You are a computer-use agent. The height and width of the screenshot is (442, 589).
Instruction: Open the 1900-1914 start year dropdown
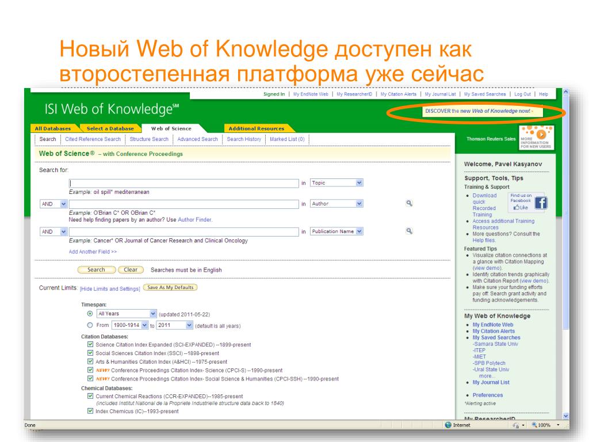click(x=130, y=325)
